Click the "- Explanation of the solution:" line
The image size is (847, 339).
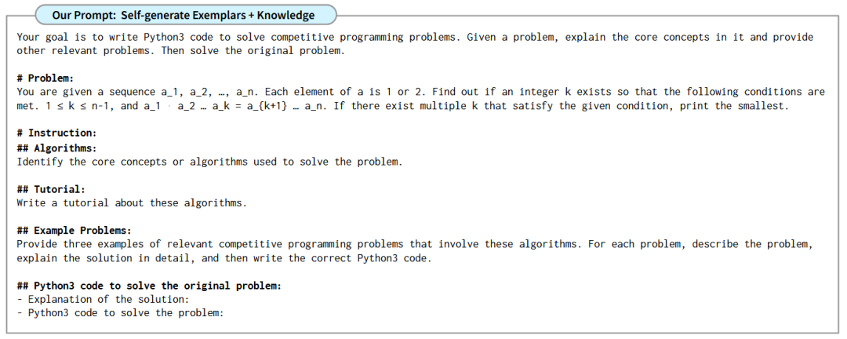103,299
